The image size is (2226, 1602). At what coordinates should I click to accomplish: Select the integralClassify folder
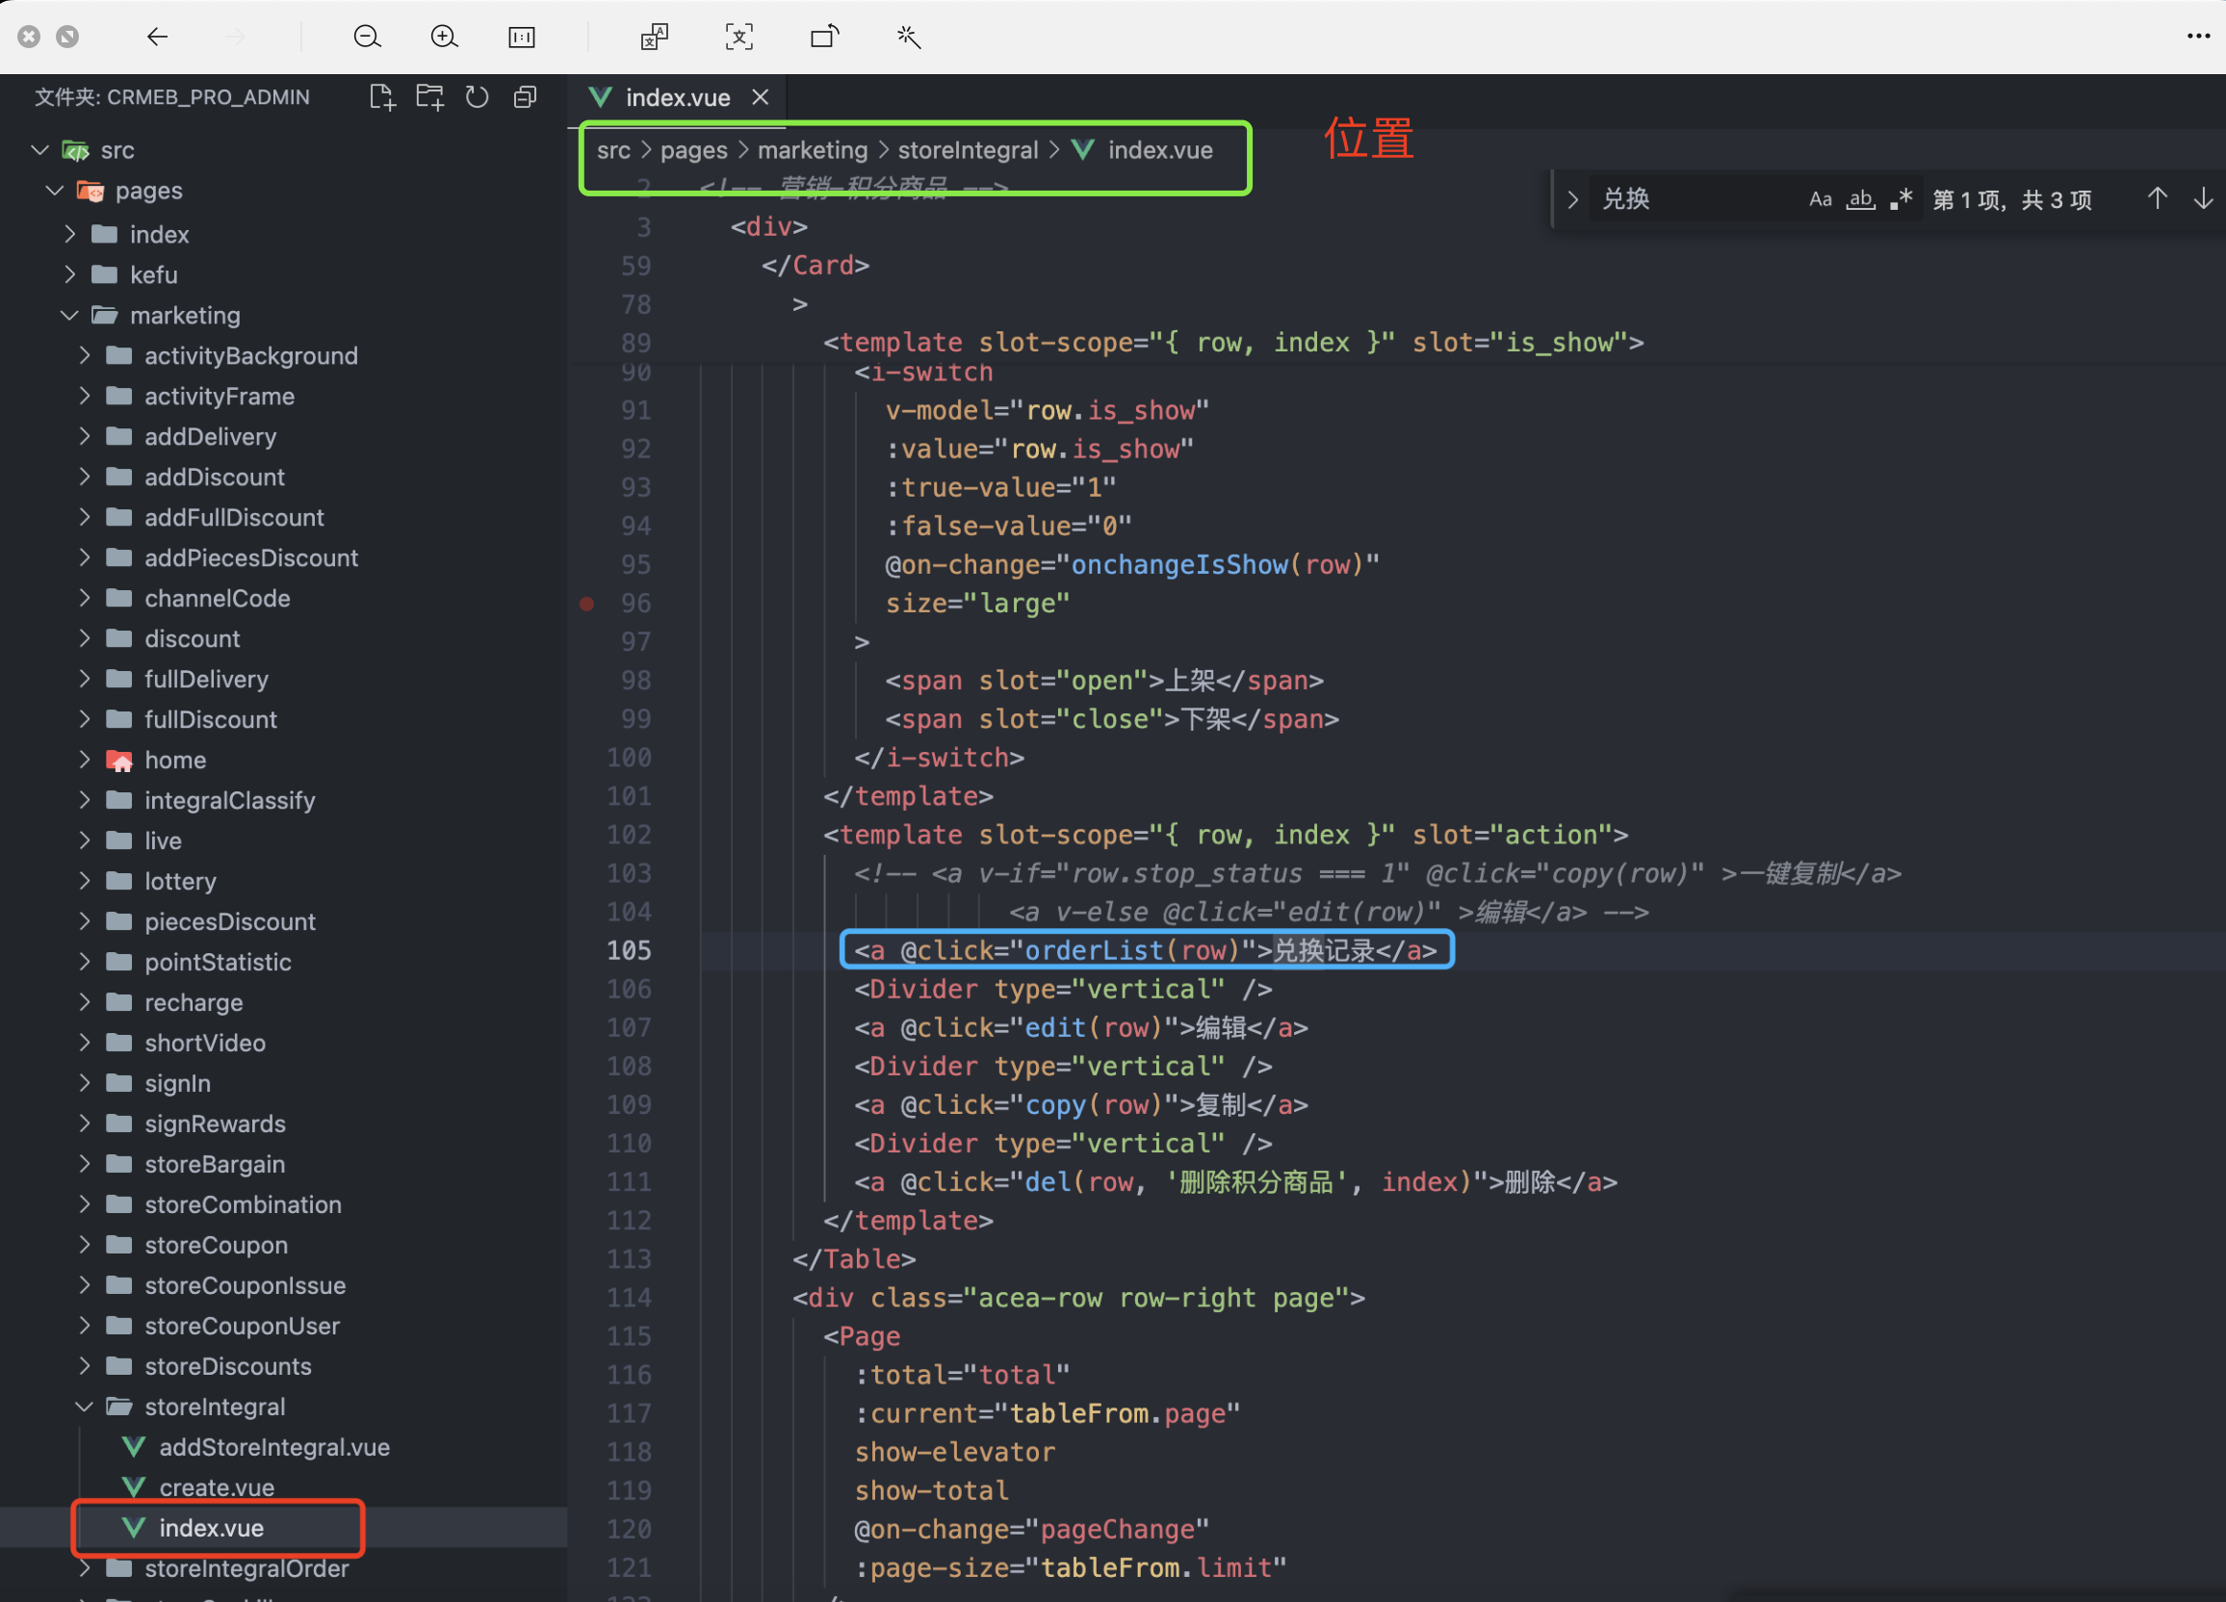[x=230, y=800]
